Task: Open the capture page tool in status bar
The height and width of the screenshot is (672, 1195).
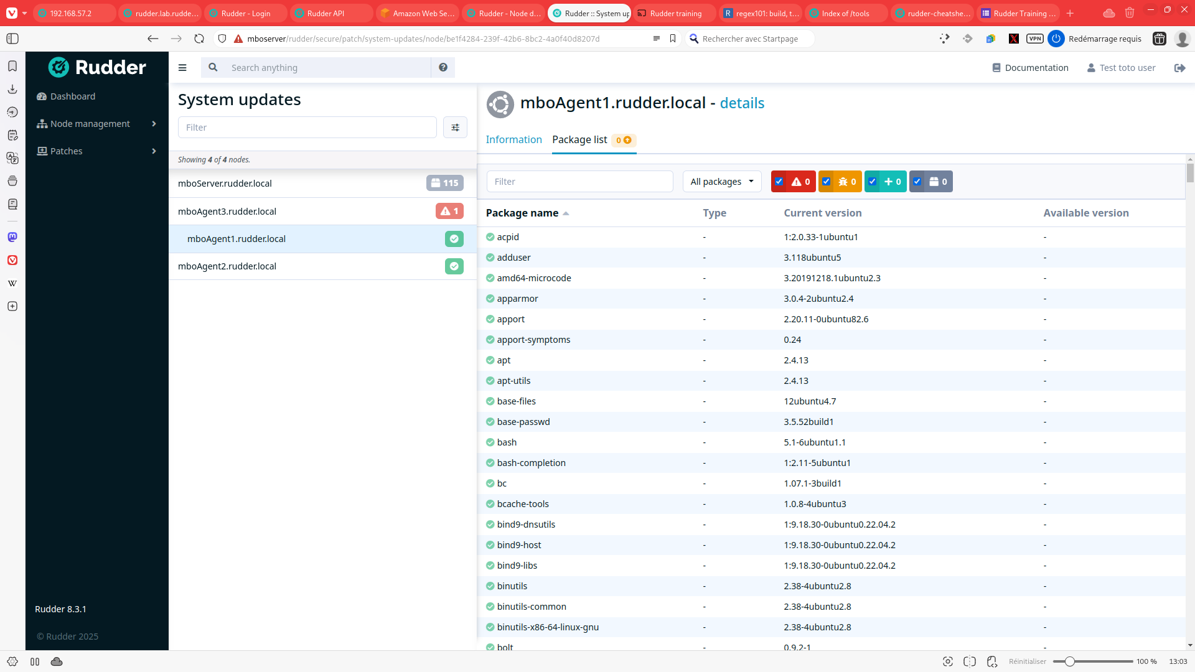Action: click(948, 661)
